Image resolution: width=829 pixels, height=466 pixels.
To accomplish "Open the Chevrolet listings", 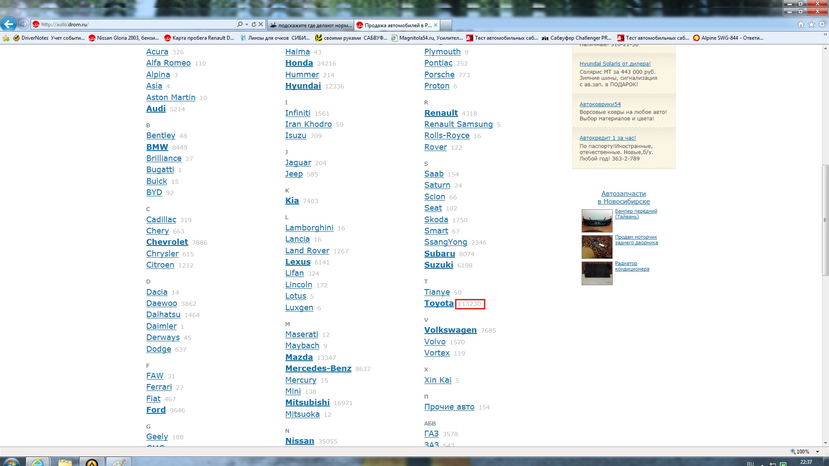I will point(167,242).
